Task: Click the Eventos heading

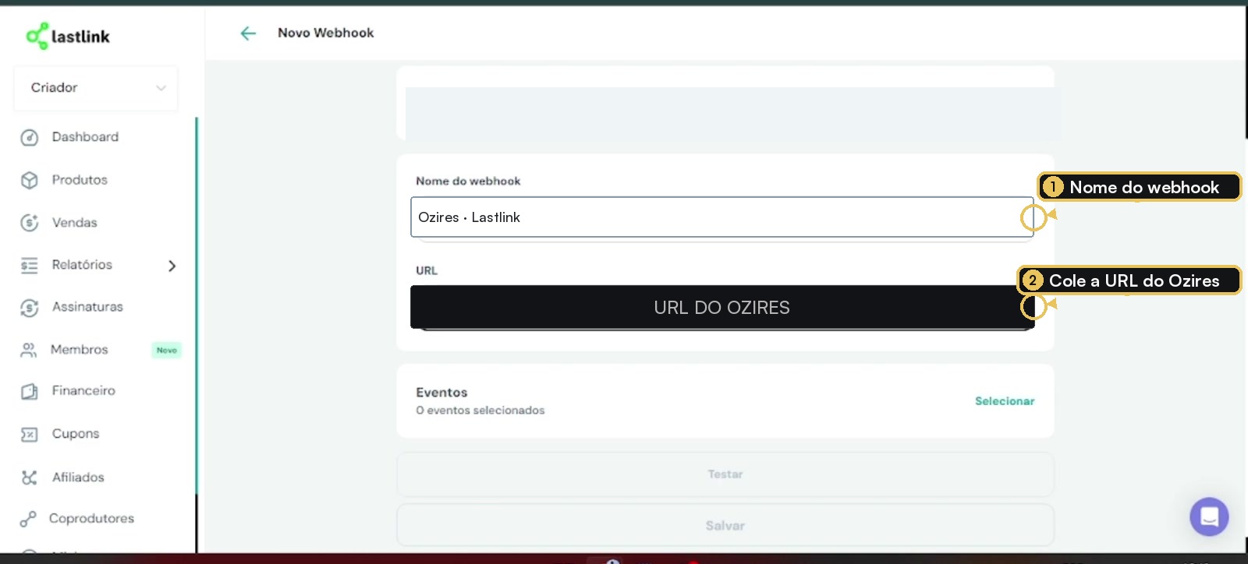Action: pos(441,393)
